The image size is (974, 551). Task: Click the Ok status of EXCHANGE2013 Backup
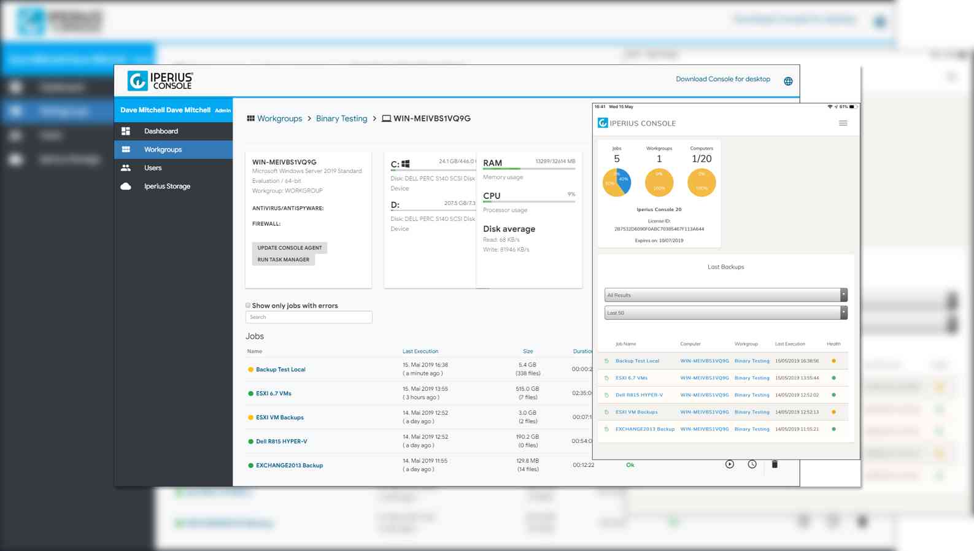pos(630,465)
